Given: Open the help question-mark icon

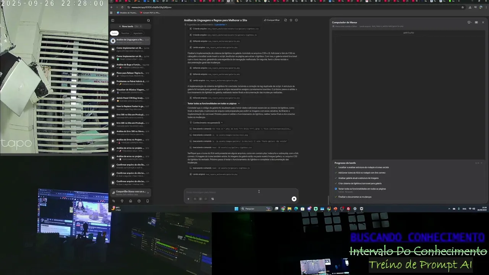Looking at the screenshot, I should click(139, 201).
